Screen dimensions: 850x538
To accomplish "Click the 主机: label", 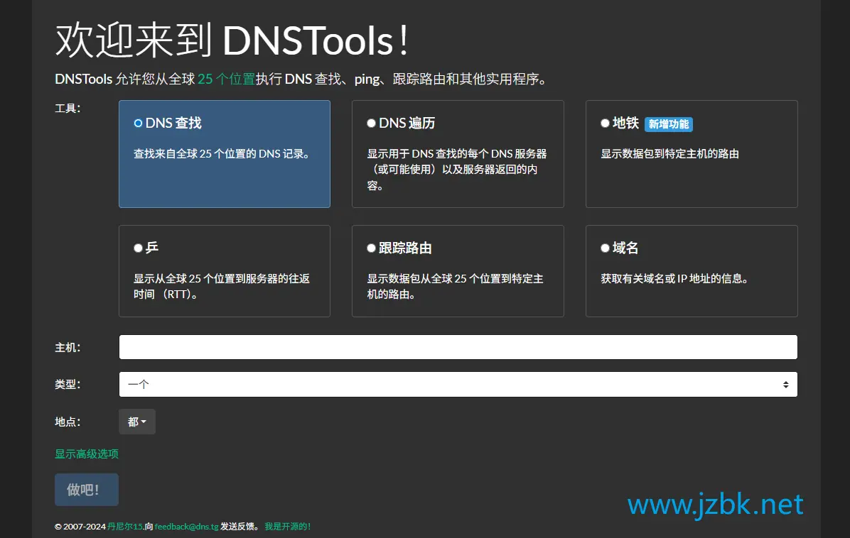I will pos(68,348).
